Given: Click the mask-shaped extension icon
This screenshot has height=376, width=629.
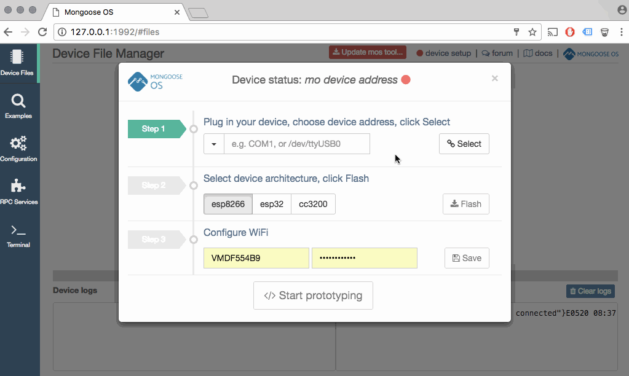Looking at the screenshot, I should coord(604,32).
